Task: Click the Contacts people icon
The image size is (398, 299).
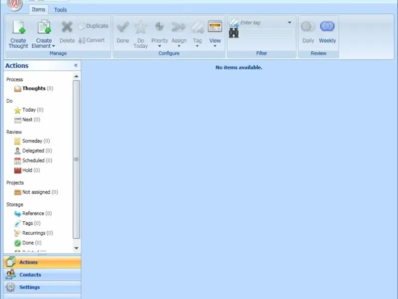Action: click(10, 275)
